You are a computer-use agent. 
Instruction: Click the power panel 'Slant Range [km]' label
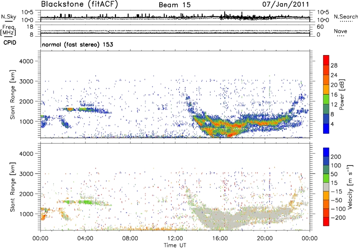tap(13, 95)
